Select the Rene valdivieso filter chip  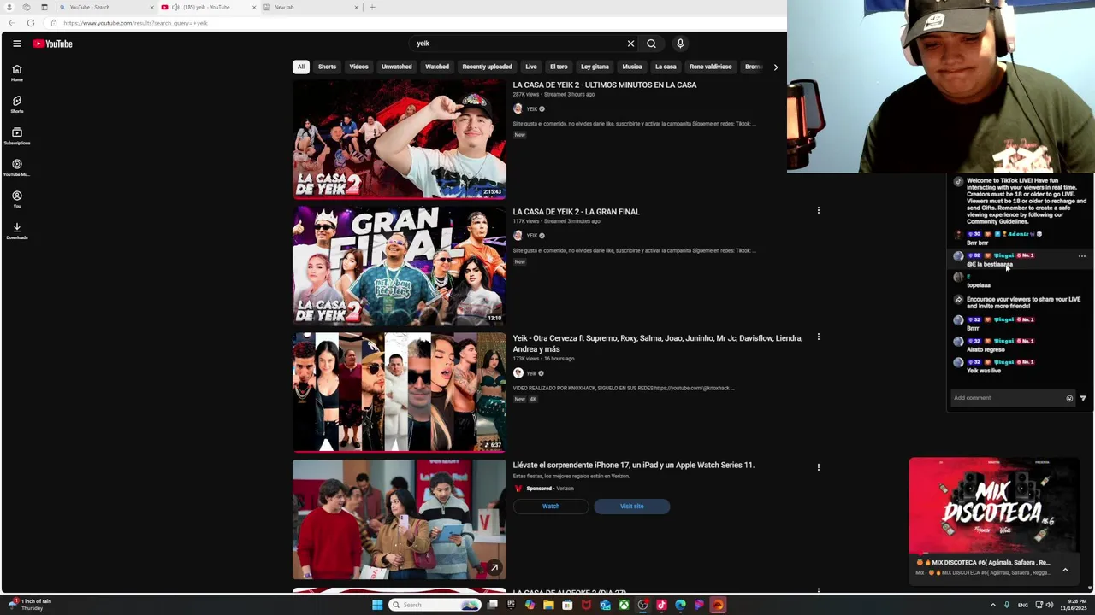click(711, 67)
